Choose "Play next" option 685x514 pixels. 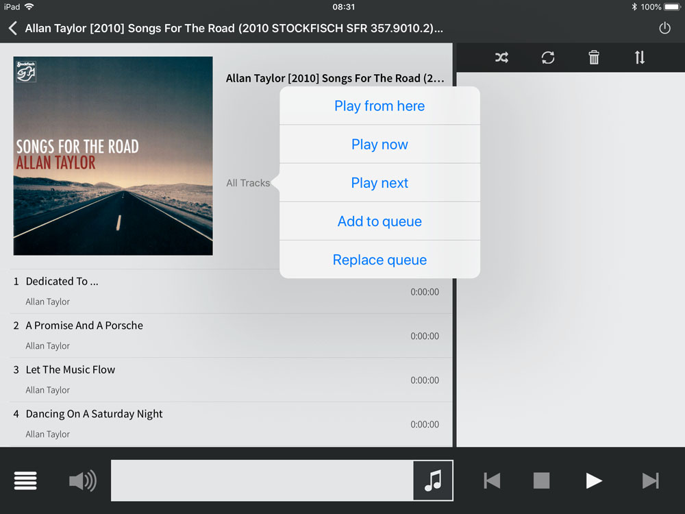coord(379,183)
